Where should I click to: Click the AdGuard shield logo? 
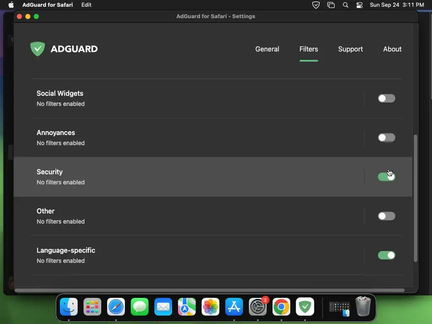(38, 49)
